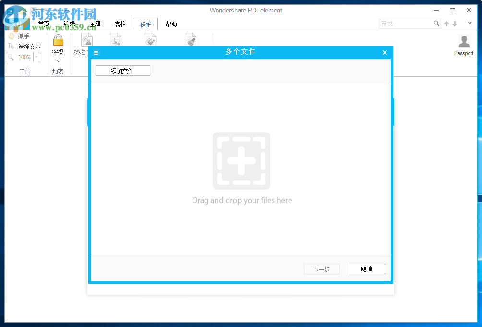Open the dialog hamburger menu

pos(96,53)
